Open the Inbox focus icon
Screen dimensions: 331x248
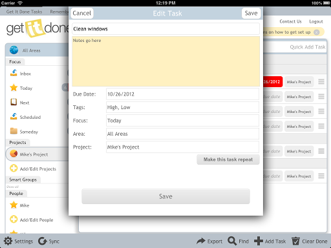14,73
